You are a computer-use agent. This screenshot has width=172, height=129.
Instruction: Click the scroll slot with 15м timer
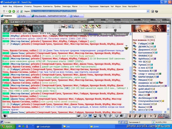pyautogui.click(x=64, y=26)
